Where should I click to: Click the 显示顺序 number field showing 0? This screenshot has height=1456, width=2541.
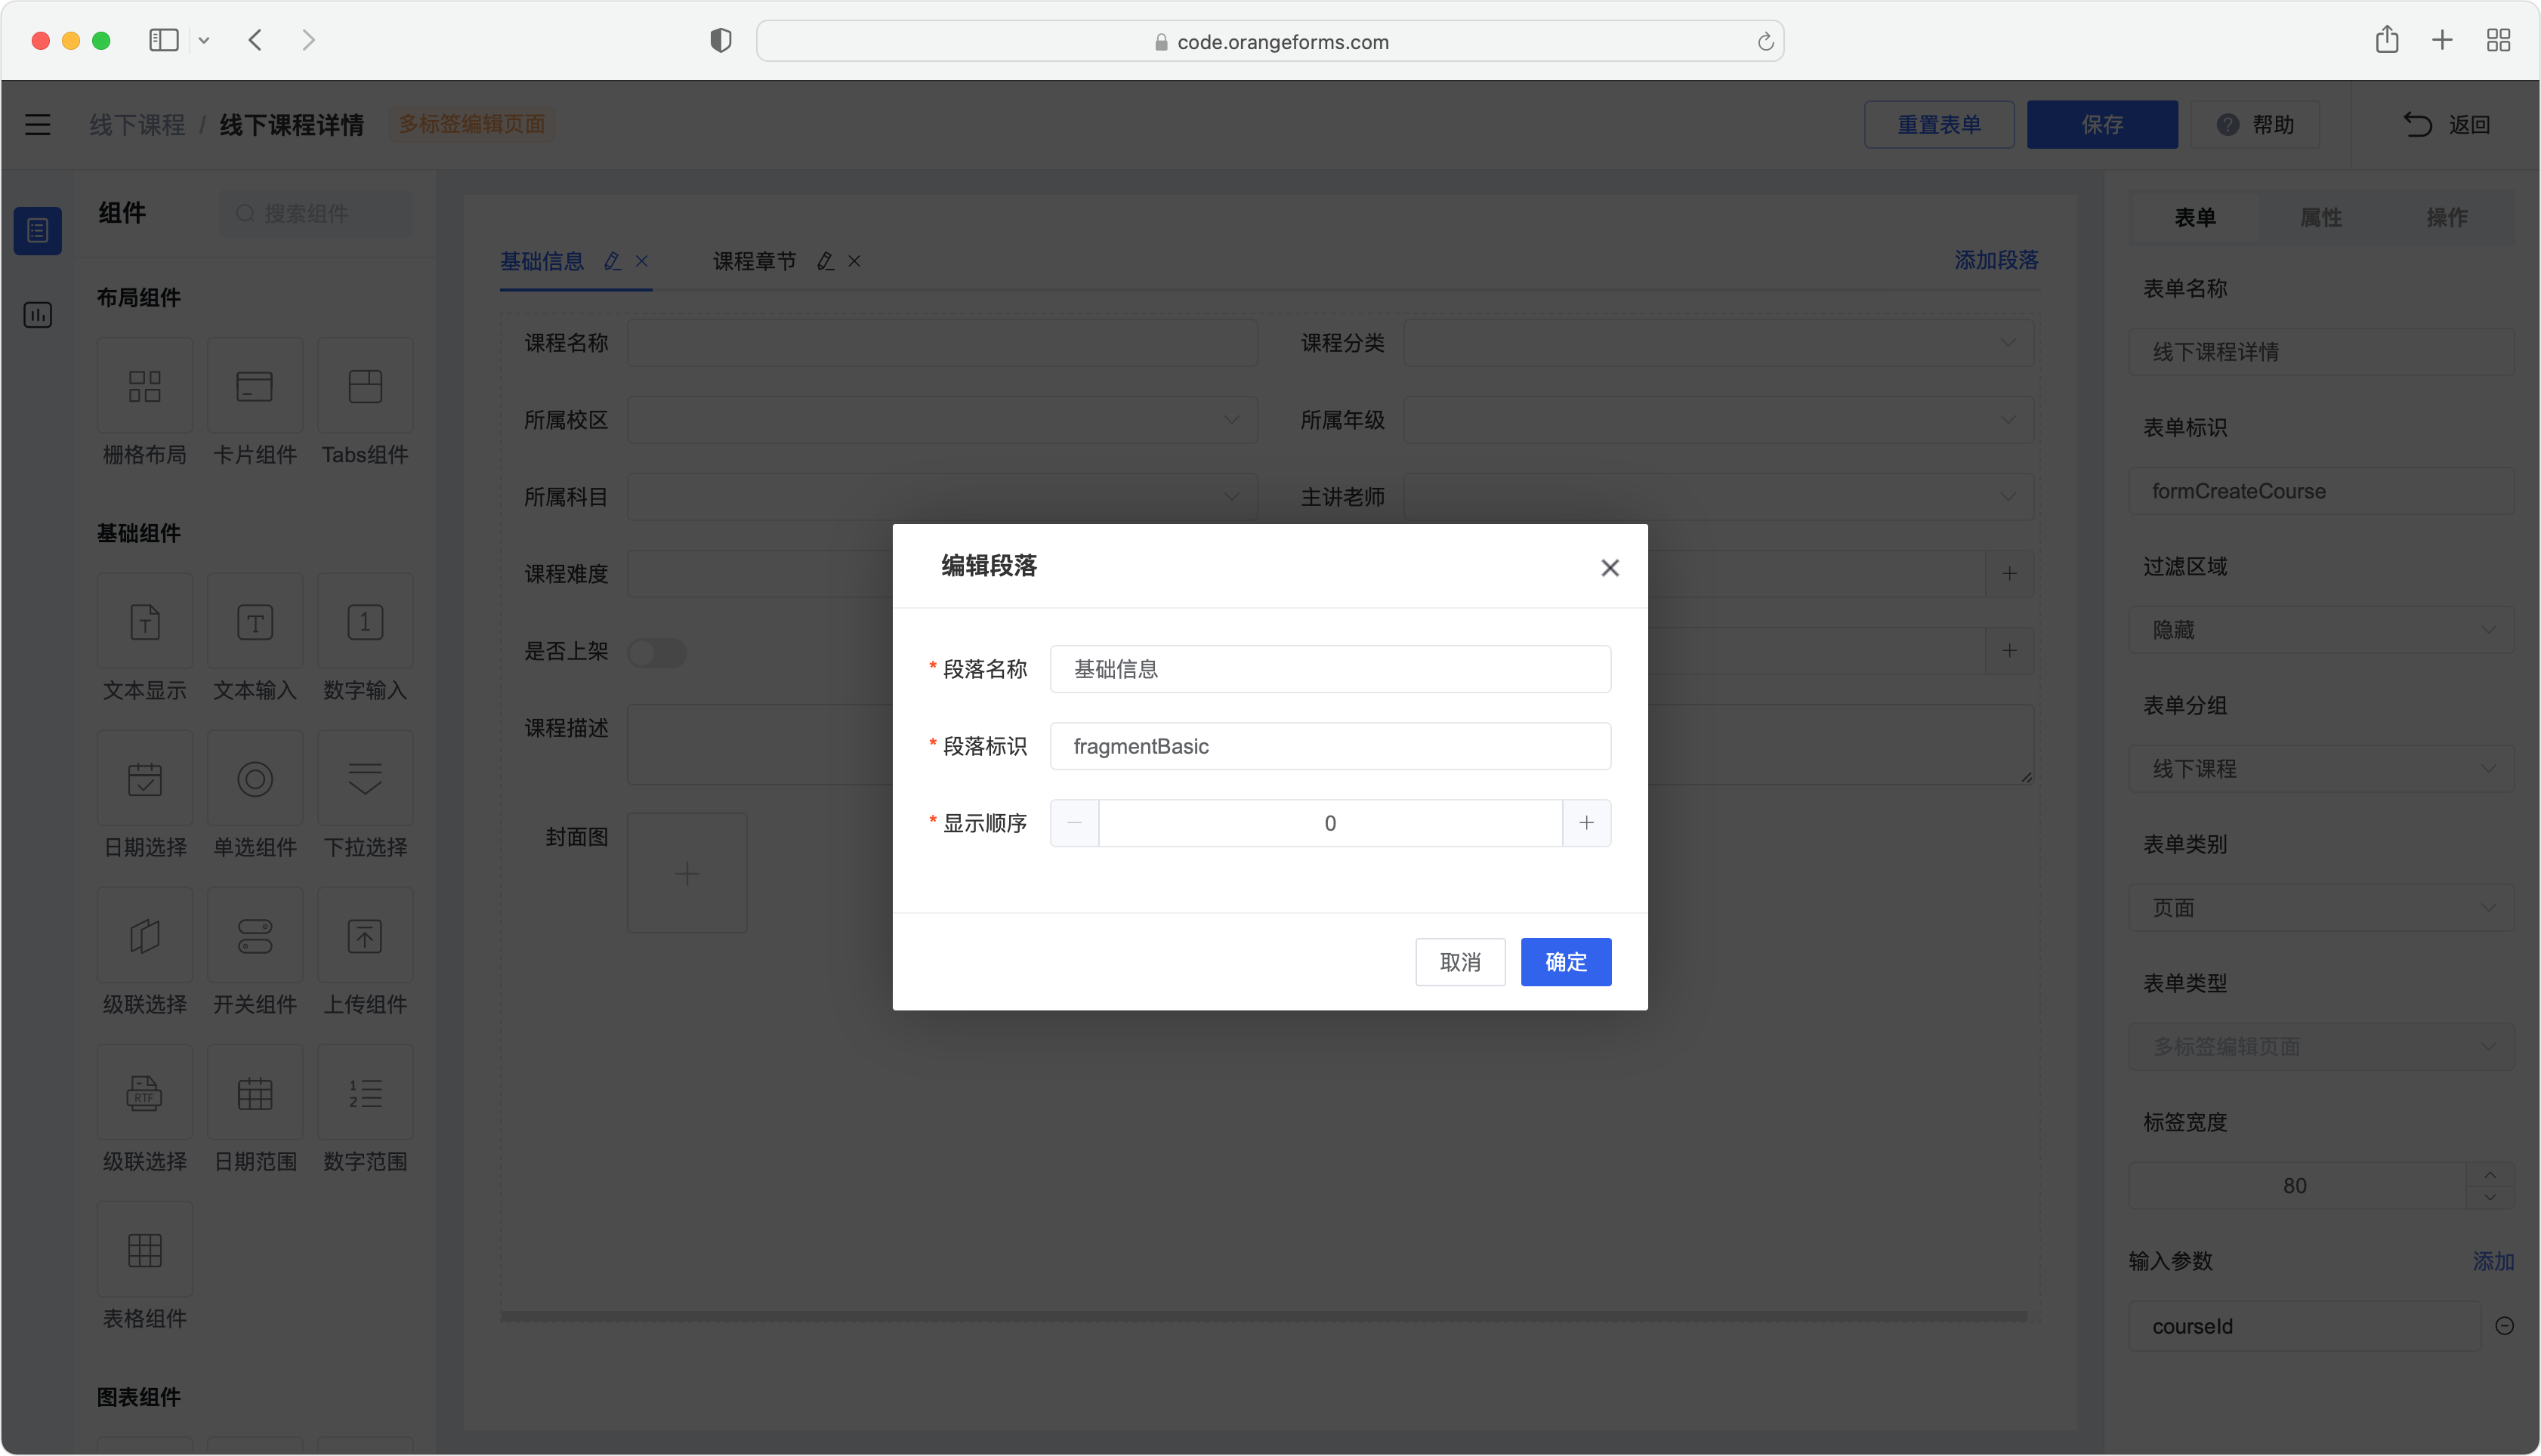tap(1329, 823)
